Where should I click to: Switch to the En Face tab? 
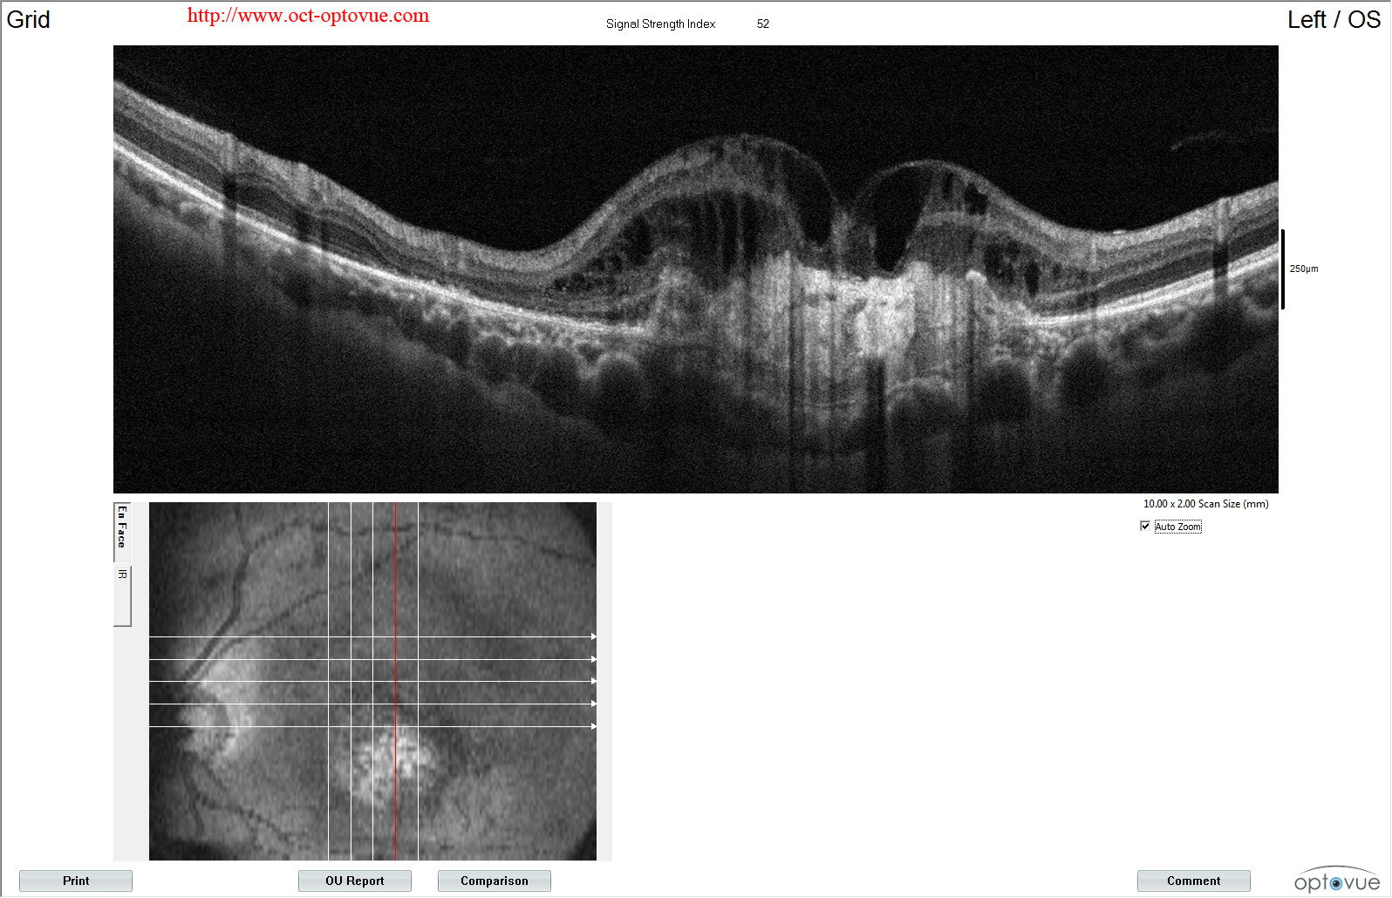click(x=122, y=532)
